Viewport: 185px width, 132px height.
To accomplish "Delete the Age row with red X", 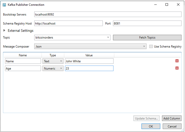I will pos(177,68).
